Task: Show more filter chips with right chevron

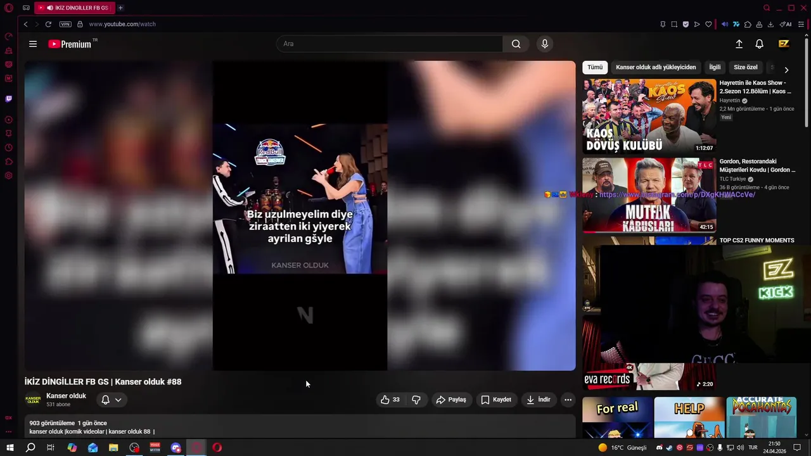Action: (x=786, y=70)
